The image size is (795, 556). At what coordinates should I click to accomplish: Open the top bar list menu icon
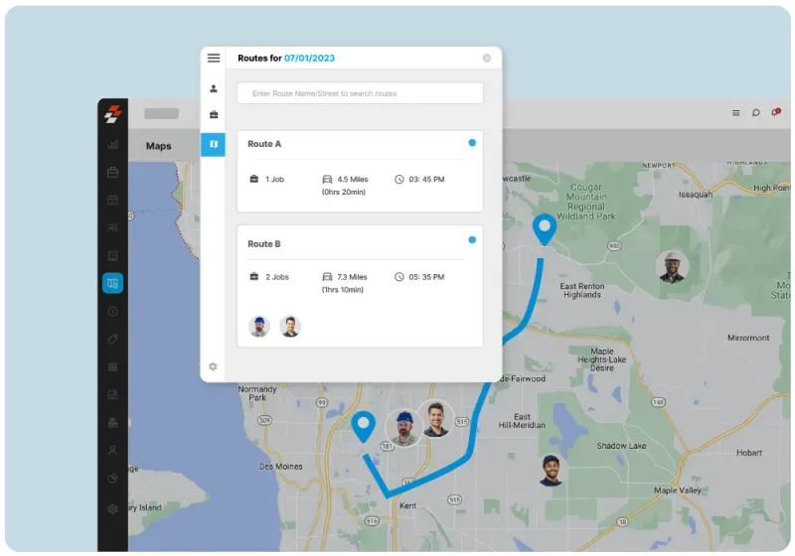pos(736,113)
